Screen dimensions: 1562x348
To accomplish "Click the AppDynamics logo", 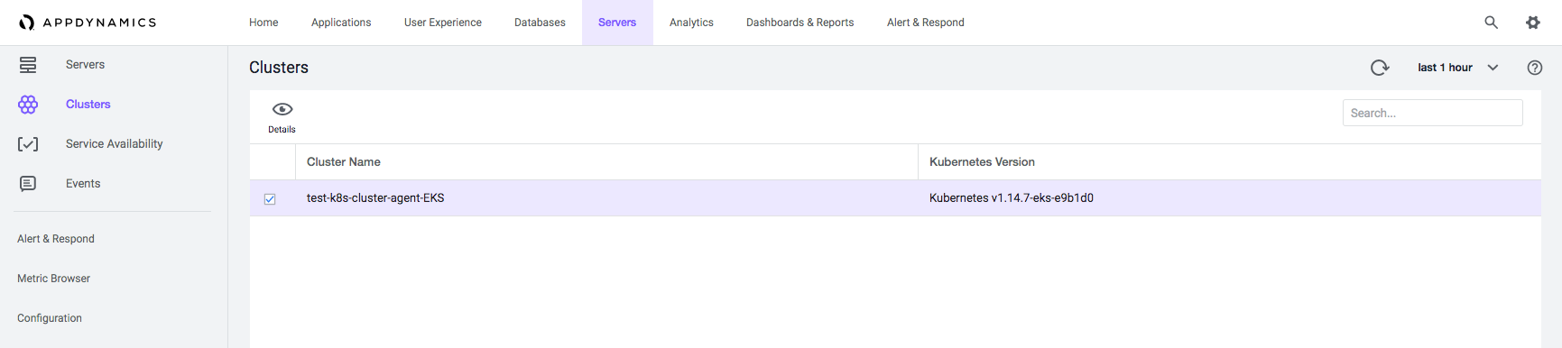I will [x=88, y=23].
